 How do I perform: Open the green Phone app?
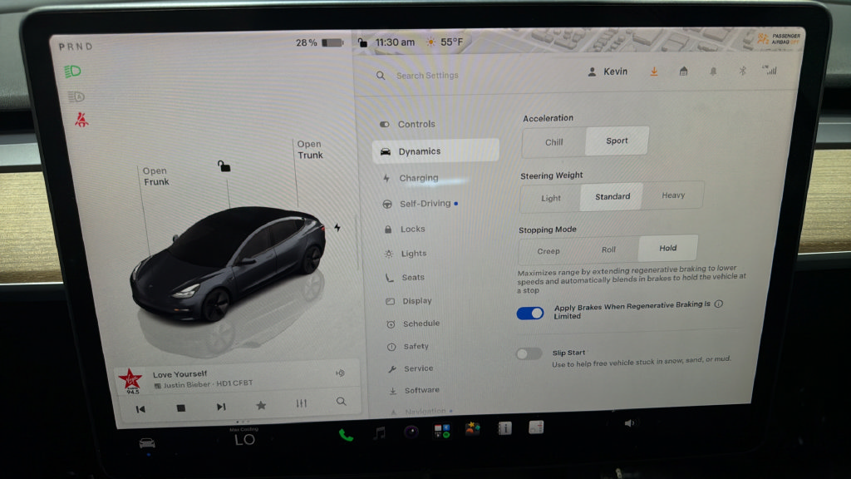pyautogui.click(x=346, y=435)
